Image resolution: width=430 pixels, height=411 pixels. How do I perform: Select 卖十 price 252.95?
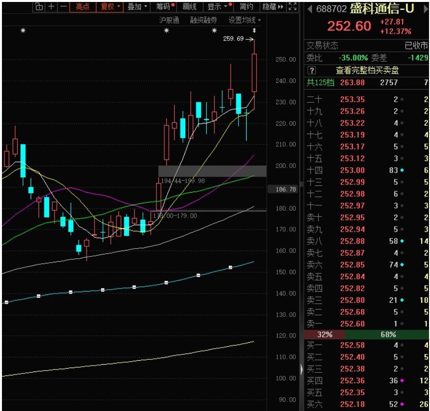pyautogui.click(x=352, y=218)
